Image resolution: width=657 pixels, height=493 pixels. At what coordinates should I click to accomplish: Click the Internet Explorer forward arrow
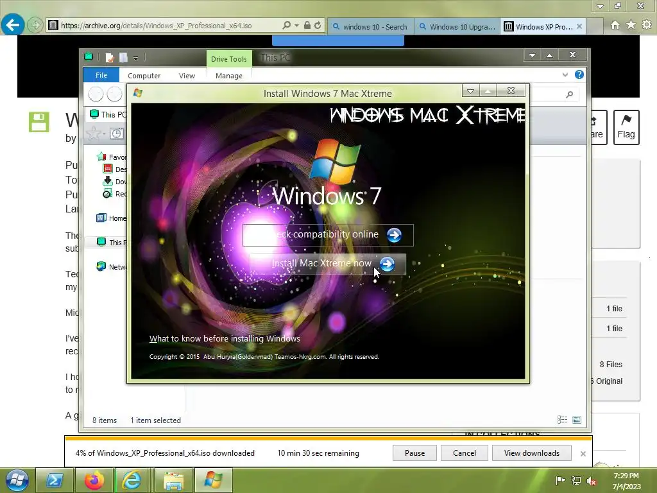(x=35, y=25)
